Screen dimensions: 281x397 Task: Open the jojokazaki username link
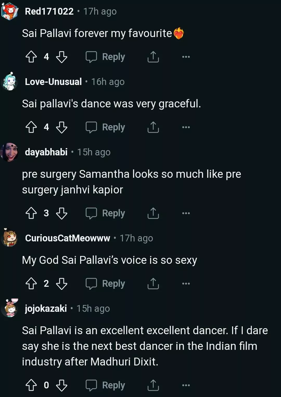click(x=46, y=308)
